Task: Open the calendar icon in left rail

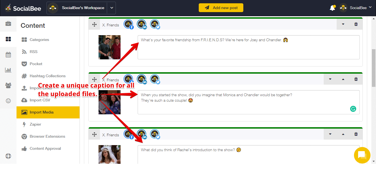Action: pyautogui.click(x=8, y=54)
